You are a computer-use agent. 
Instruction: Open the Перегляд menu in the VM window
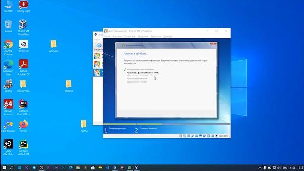pyautogui.click(x=130, y=36)
